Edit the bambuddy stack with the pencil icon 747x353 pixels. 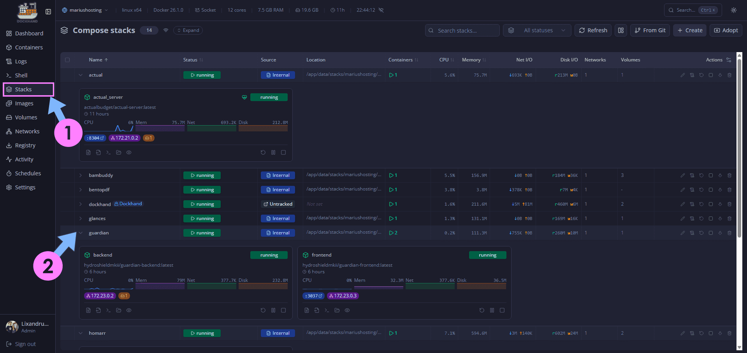682,175
